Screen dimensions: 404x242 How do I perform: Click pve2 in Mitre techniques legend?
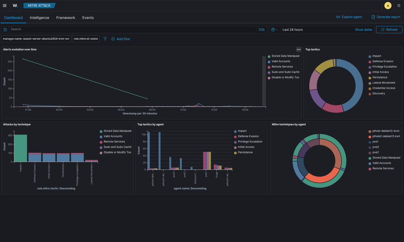click(x=374, y=153)
